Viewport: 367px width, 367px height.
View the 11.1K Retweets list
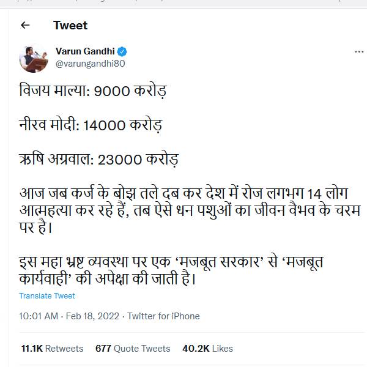click(x=52, y=348)
